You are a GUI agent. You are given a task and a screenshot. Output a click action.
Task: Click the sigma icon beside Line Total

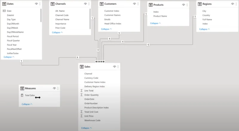[82, 91]
